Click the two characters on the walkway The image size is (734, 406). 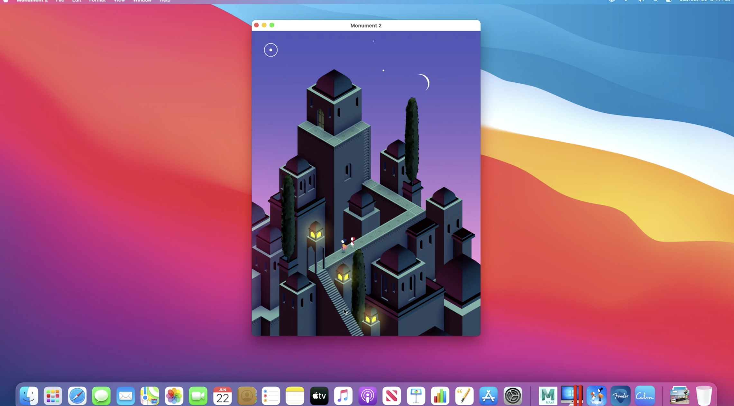coord(348,245)
